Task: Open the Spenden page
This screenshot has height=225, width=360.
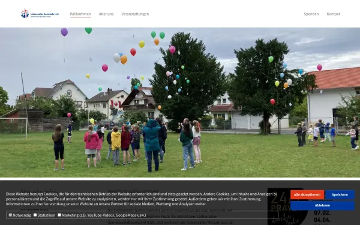Action: click(311, 14)
